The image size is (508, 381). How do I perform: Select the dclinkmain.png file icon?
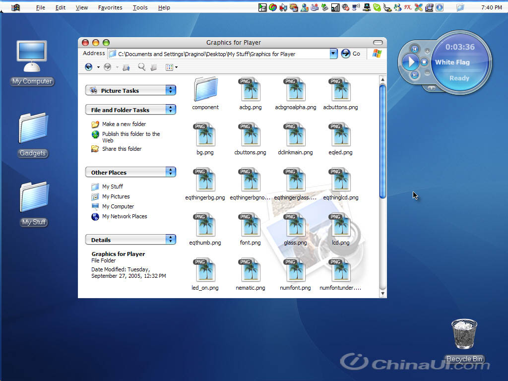pyautogui.click(x=296, y=134)
